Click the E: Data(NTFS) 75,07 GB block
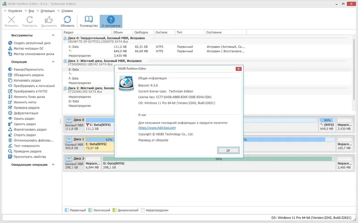This screenshot has height=223, width=358. pos(99,144)
